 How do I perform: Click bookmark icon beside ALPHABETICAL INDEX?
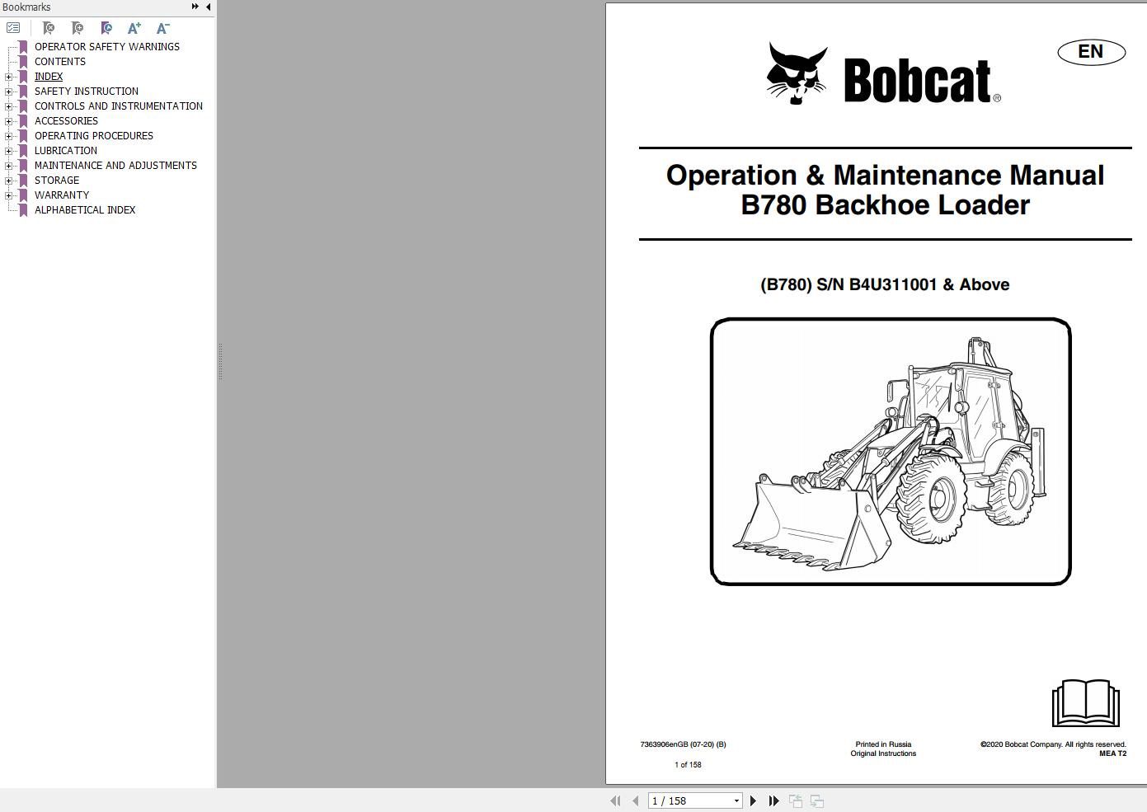pyautogui.click(x=23, y=210)
